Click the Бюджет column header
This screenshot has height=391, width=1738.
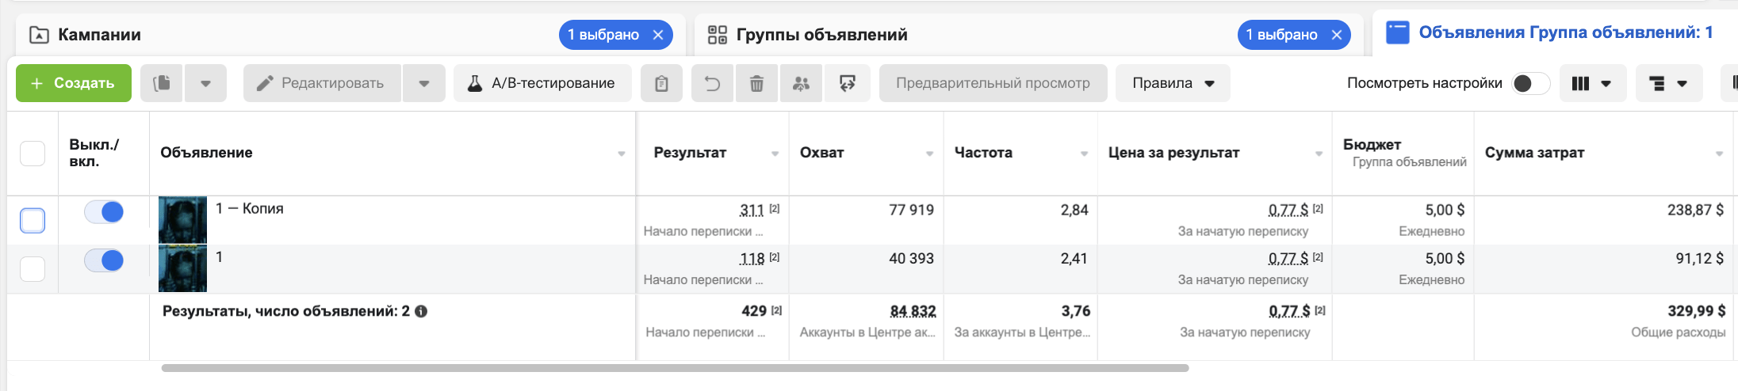tap(1403, 153)
